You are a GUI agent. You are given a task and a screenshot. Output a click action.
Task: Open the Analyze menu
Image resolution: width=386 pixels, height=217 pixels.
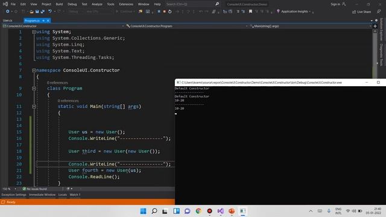click(97, 4)
